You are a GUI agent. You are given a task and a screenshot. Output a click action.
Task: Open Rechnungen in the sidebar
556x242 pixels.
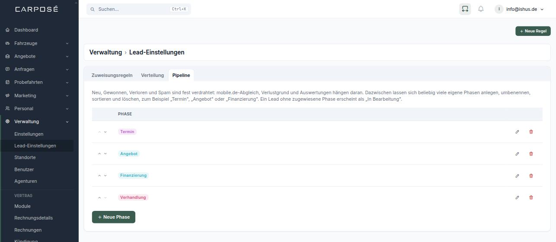tap(28, 230)
